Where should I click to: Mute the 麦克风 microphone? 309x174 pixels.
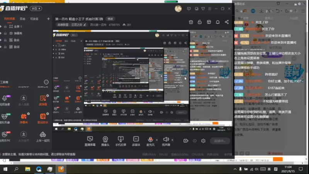pos(150,141)
